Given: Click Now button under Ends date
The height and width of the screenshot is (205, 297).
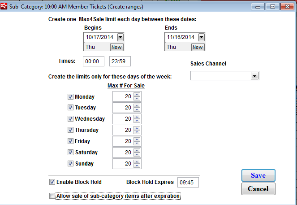Looking at the screenshot, I should [198, 47].
